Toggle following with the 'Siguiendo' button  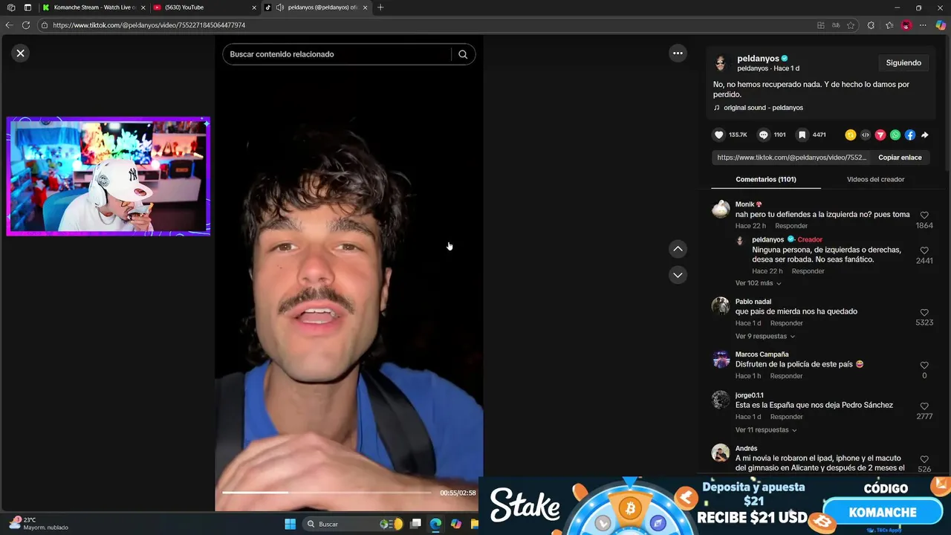(903, 63)
